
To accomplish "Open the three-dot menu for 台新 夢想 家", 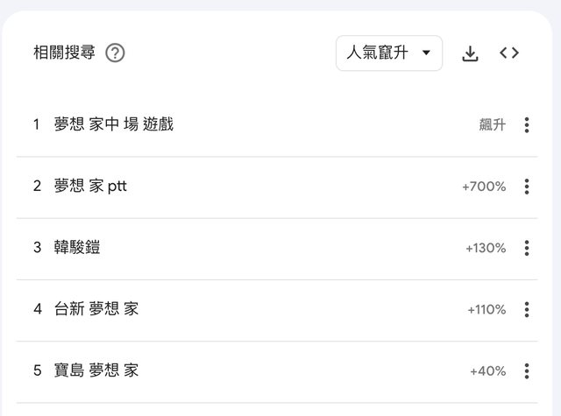I will point(526,309).
